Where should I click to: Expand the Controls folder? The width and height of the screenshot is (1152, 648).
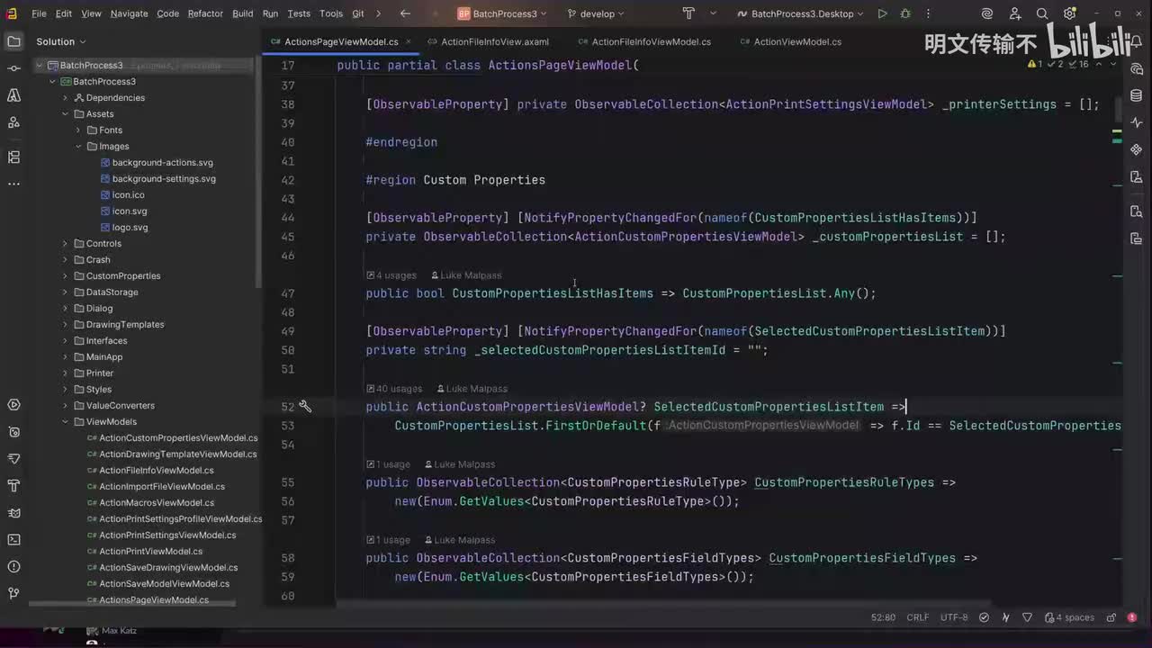(x=66, y=244)
